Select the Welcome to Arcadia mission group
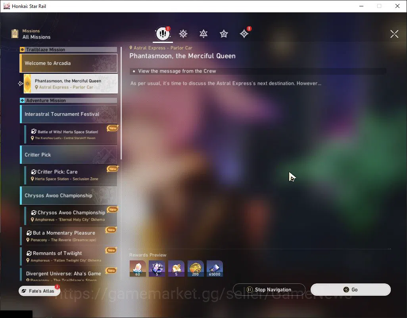407x318 pixels. 69,63
